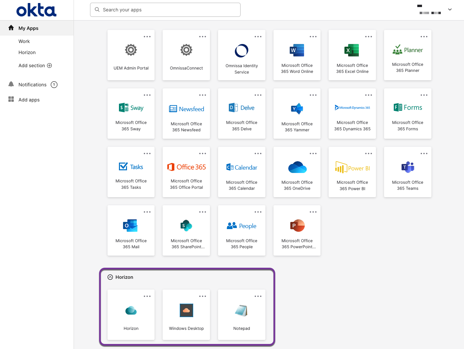
Task: Go to the Work section in sidebar
Action: [24, 41]
